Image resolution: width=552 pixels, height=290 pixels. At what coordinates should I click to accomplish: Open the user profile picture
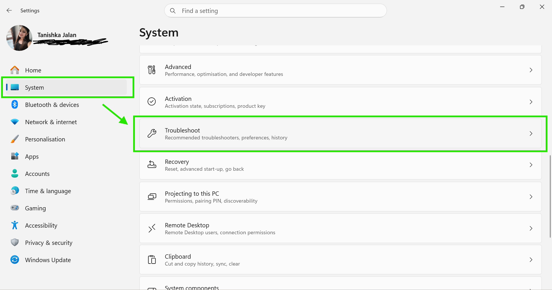coord(19,38)
